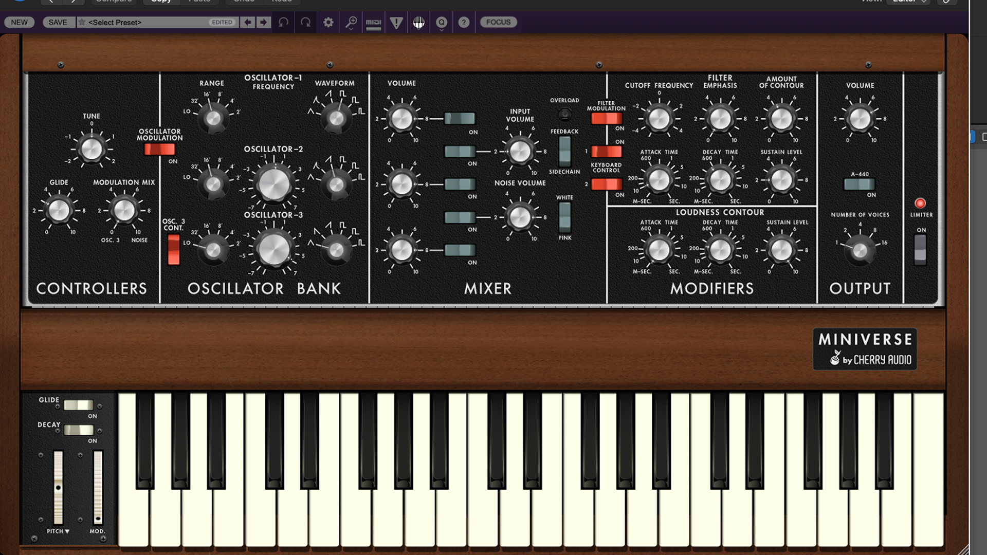Open the MIDI tab icon
This screenshot has height=555, width=987.
374,22
